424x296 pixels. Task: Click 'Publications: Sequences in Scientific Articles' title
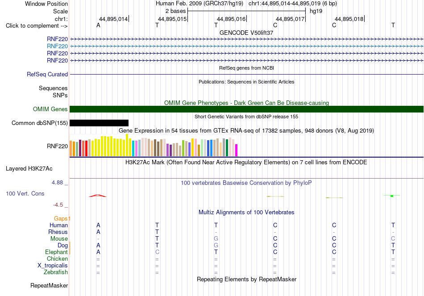tap(246, 82)
